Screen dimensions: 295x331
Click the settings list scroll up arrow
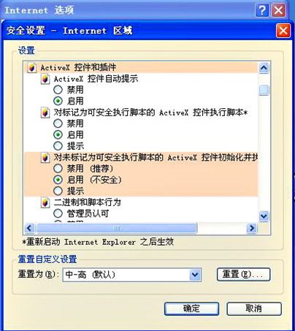(264, 68)
